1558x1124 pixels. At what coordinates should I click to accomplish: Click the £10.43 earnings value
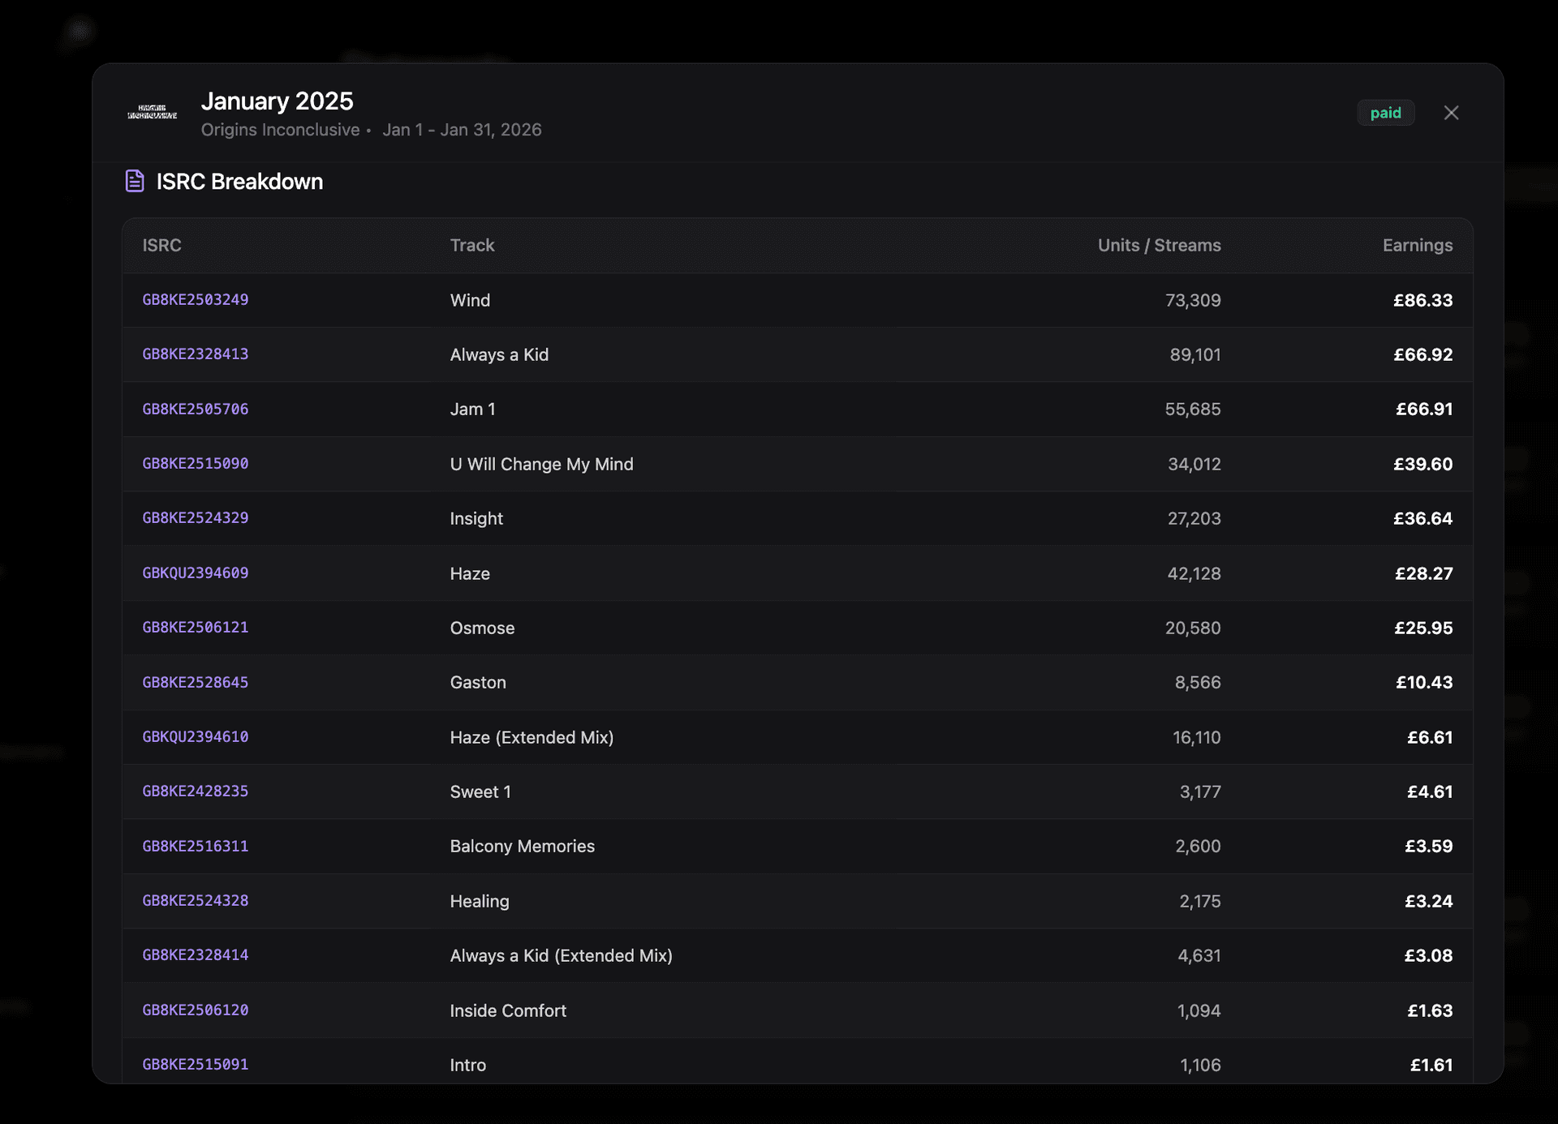tap(1424, 682)
